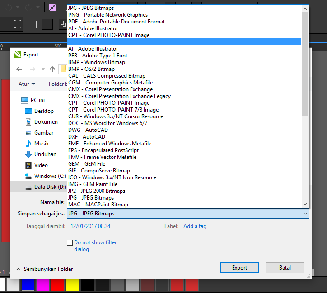Choose MAC - MACPaint Bitmap
Image resolution: width=327 pixels, height=293 pixels.
coord(184,205)
